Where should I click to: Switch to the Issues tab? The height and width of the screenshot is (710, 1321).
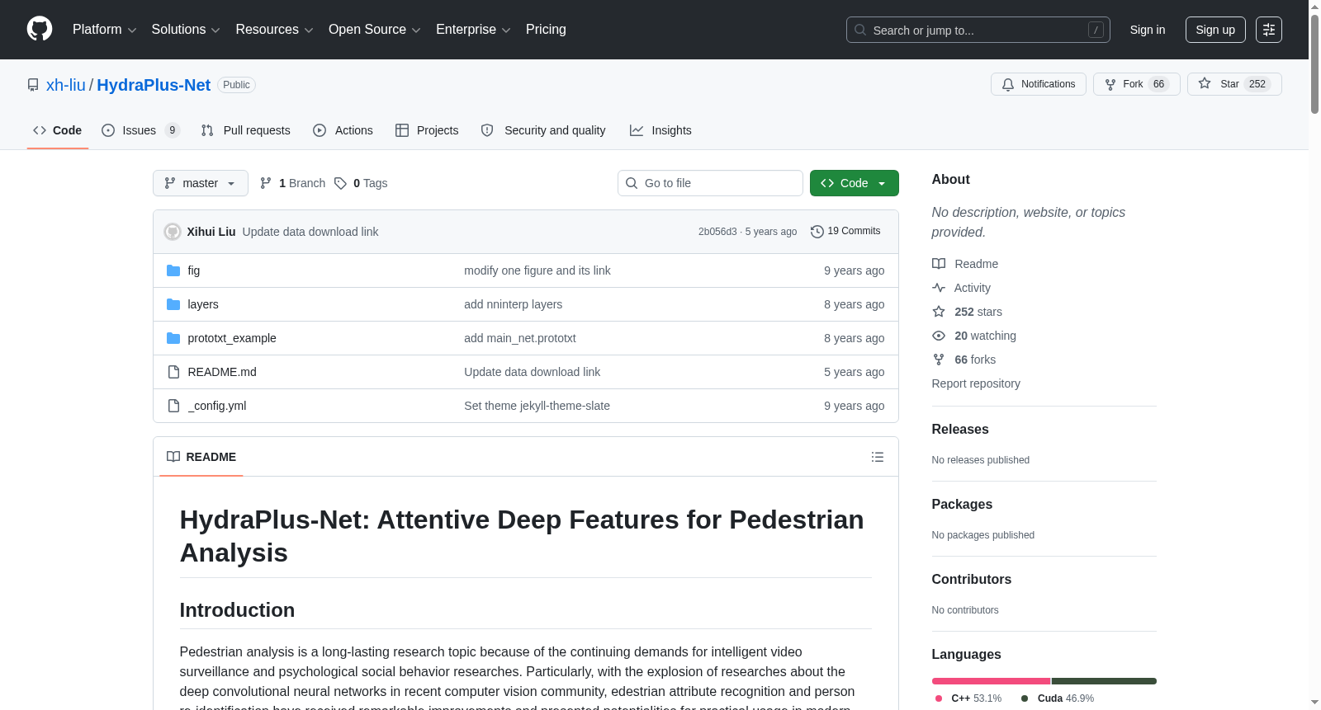point(140,130)
